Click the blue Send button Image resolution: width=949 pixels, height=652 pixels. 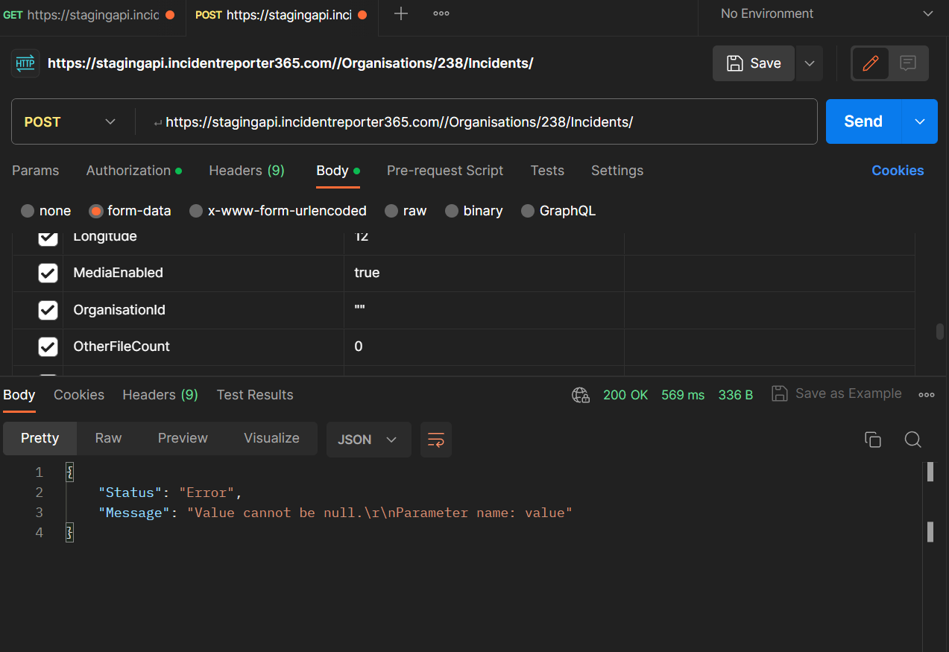pyautogui.click(x=863, y=121)
